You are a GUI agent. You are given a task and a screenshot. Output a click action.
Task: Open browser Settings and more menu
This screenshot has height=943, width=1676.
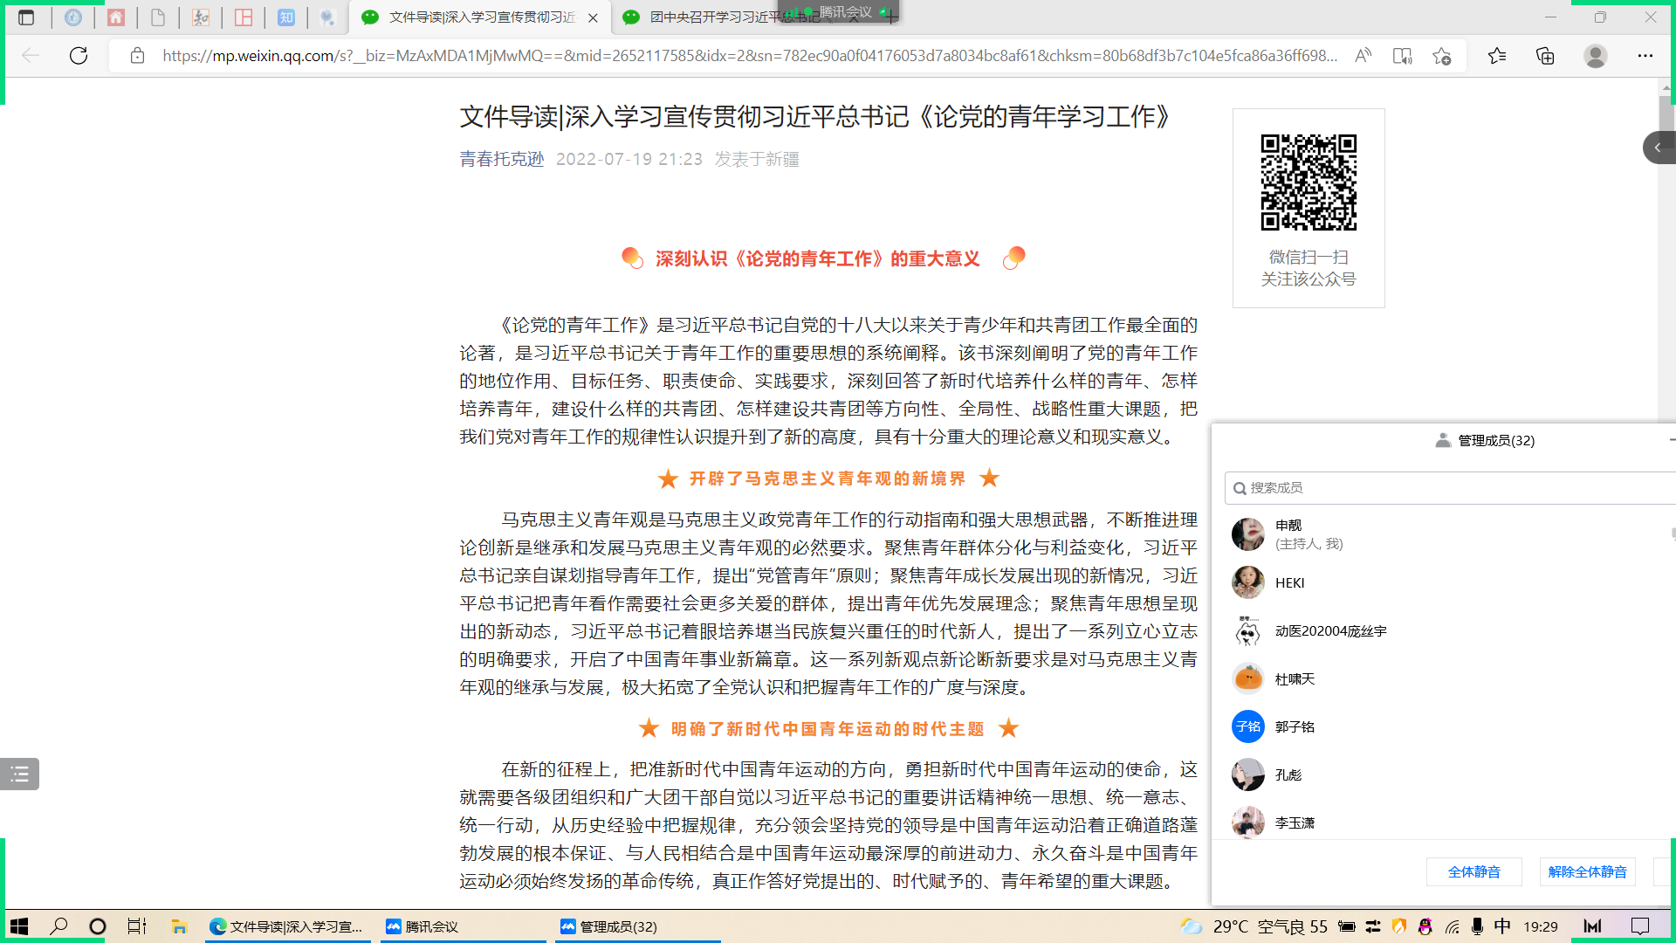(1645, 56)
